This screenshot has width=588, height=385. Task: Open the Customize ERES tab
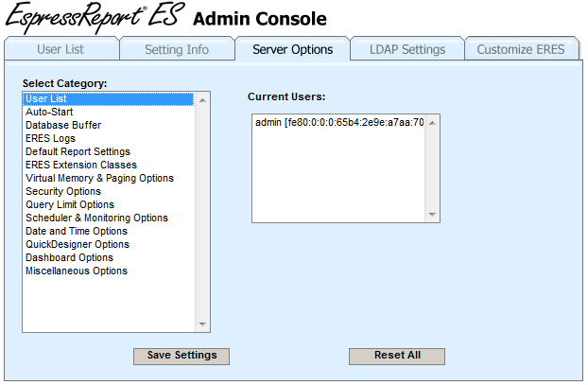click(522, 49)
